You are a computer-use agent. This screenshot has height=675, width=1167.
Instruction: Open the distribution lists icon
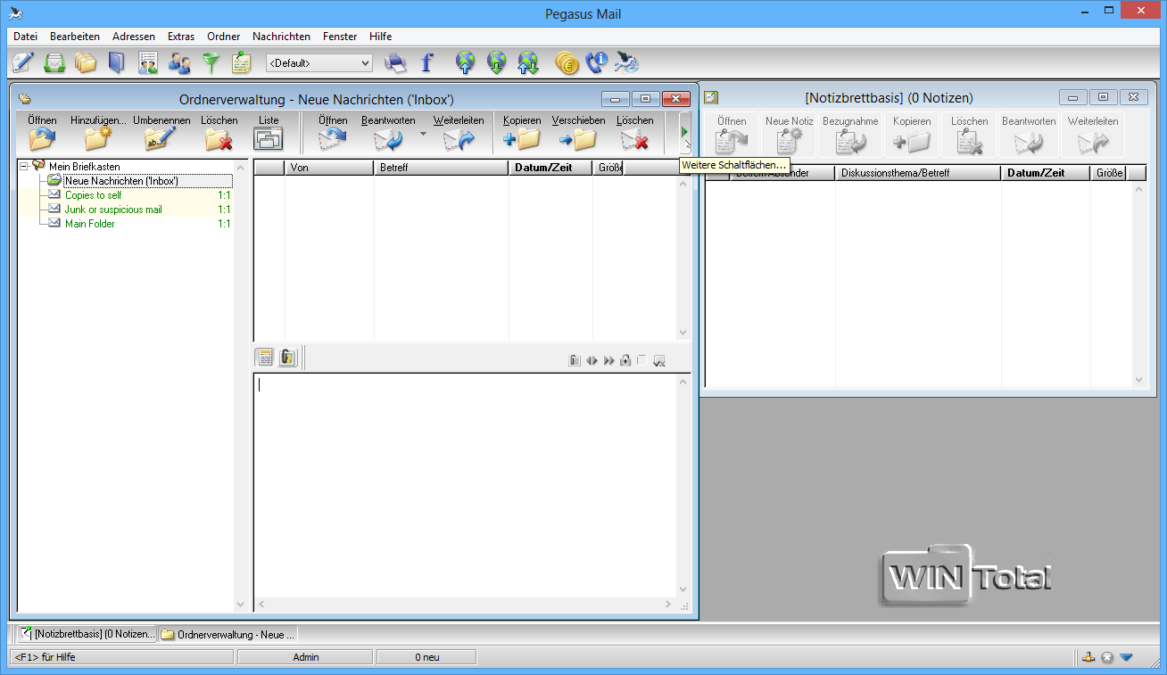point(148,62)
